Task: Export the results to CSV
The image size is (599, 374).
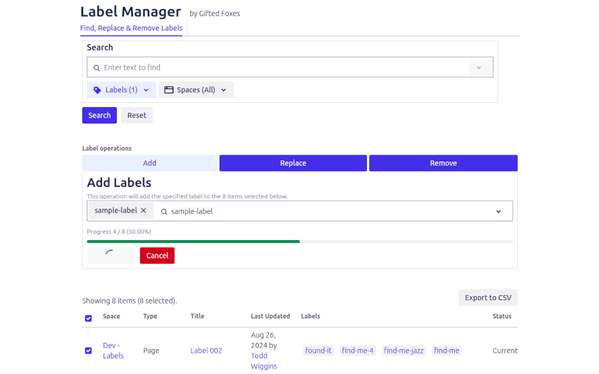Action: click(x=488, y=297)
